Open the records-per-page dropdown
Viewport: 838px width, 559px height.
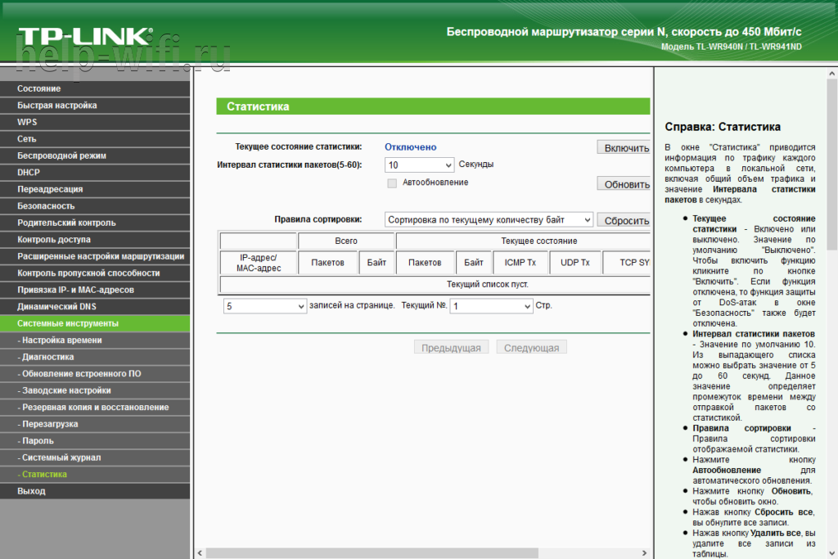coord(265,305)
